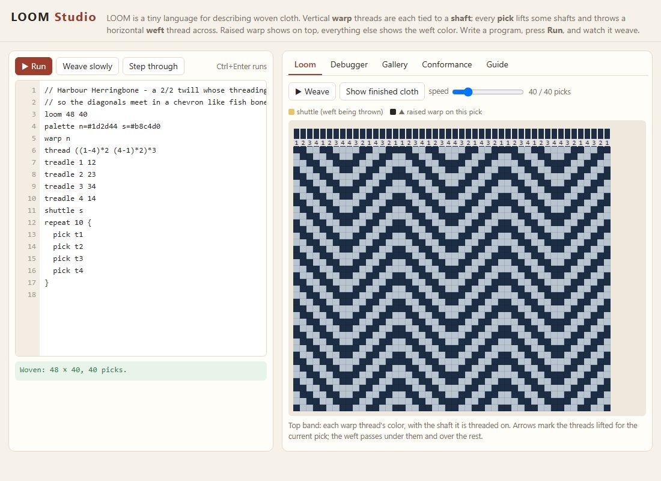Click the 'Ctrl+Enter runs' hint
661x481 pixels.
(x=242, y=66)
